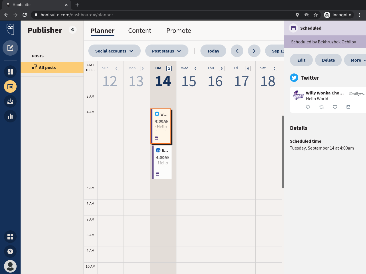
Task: Click the GMT +05:00 timezone label
Action: (91, 68)
